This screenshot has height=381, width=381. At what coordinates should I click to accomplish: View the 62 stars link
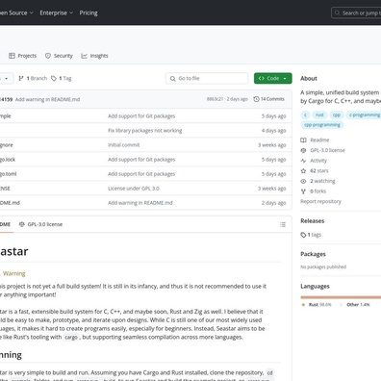(319, 171)
